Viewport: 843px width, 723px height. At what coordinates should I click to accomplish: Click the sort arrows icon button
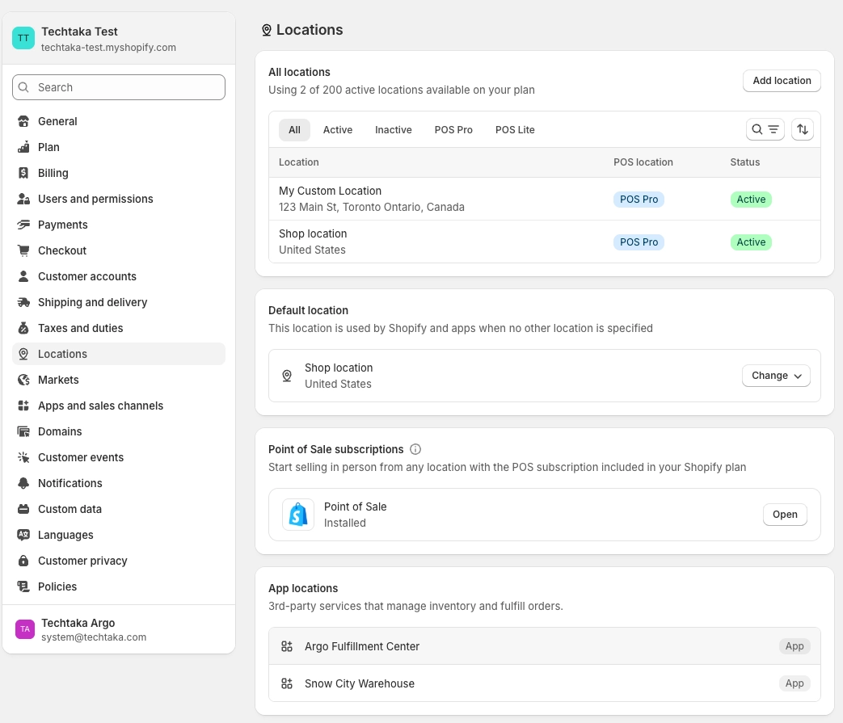click(x=802, y=129)
